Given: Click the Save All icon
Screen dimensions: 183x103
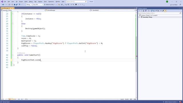Looking at the screenshot, I should 17,5.
